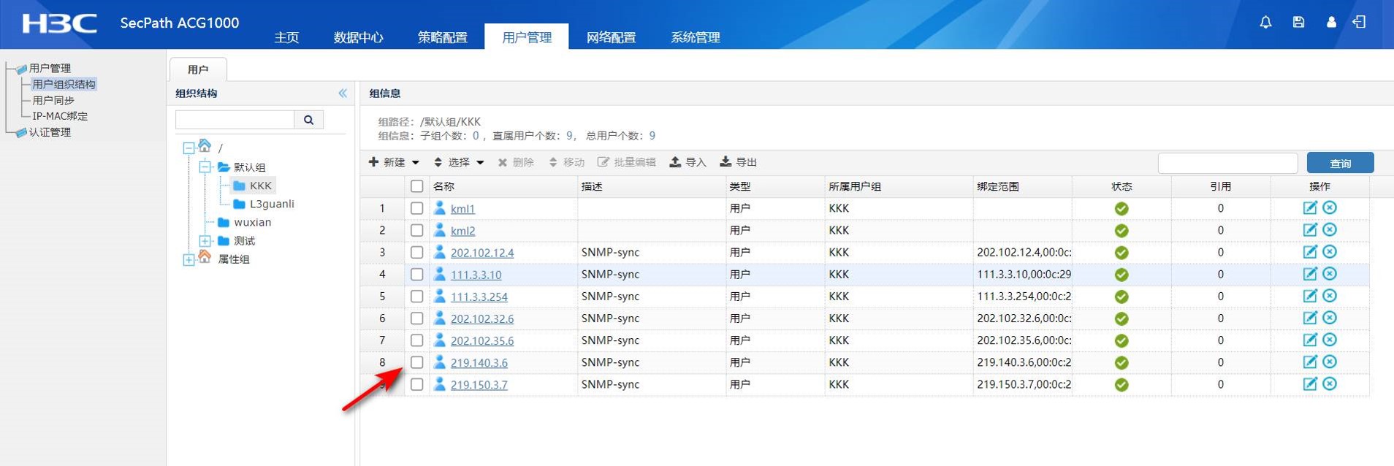Edit the 202.102.32.6 user entry
Viewport: 1394px width, 466px height.
[1310, 318]
